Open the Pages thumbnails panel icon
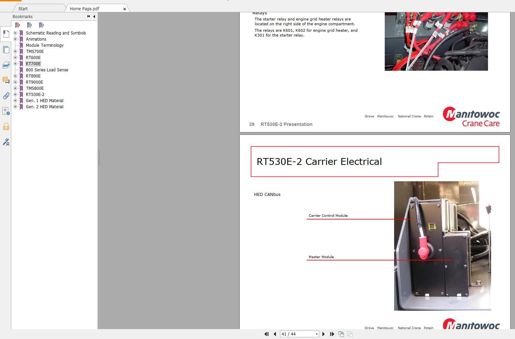The width and height of the screenshot is (515, 339). tap(6, 50)
